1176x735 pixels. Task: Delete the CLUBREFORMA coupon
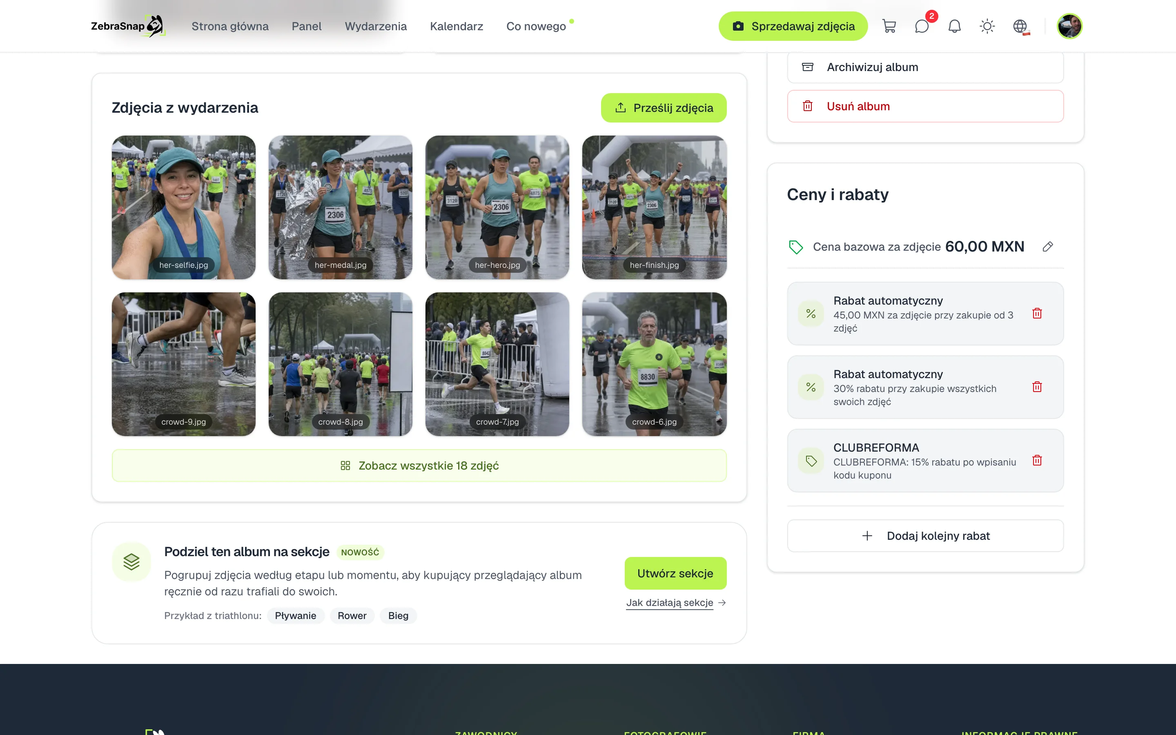[1037, 460]
